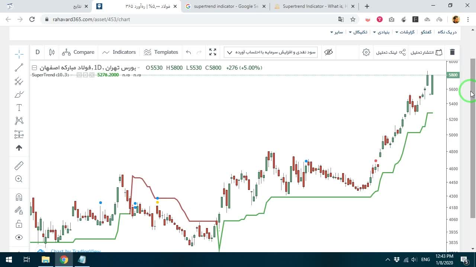The image size is (476, 267).
Task: Open the Indicators list
Action: click(119, 52)
